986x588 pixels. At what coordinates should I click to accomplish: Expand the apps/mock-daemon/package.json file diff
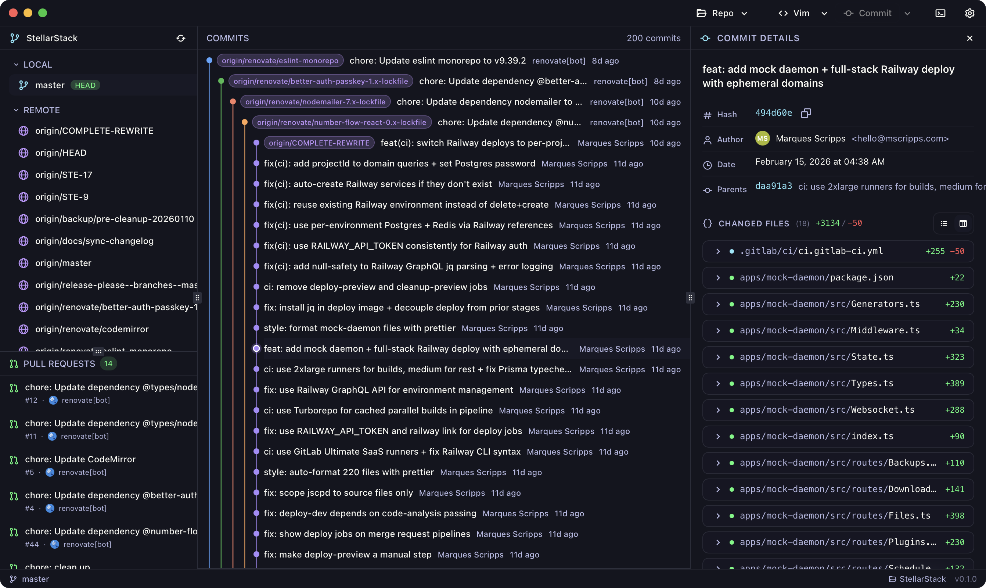pos(718,277)
